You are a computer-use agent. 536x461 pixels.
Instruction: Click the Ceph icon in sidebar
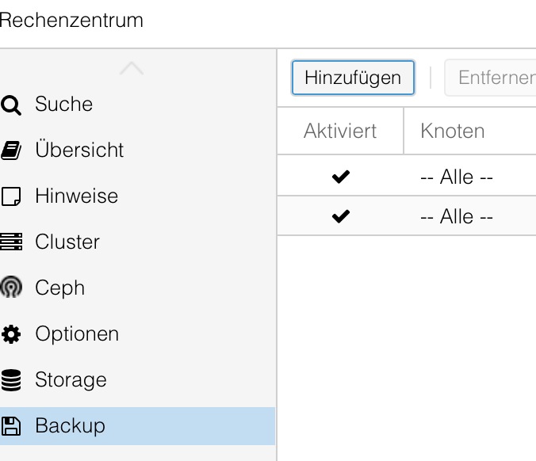11,288
